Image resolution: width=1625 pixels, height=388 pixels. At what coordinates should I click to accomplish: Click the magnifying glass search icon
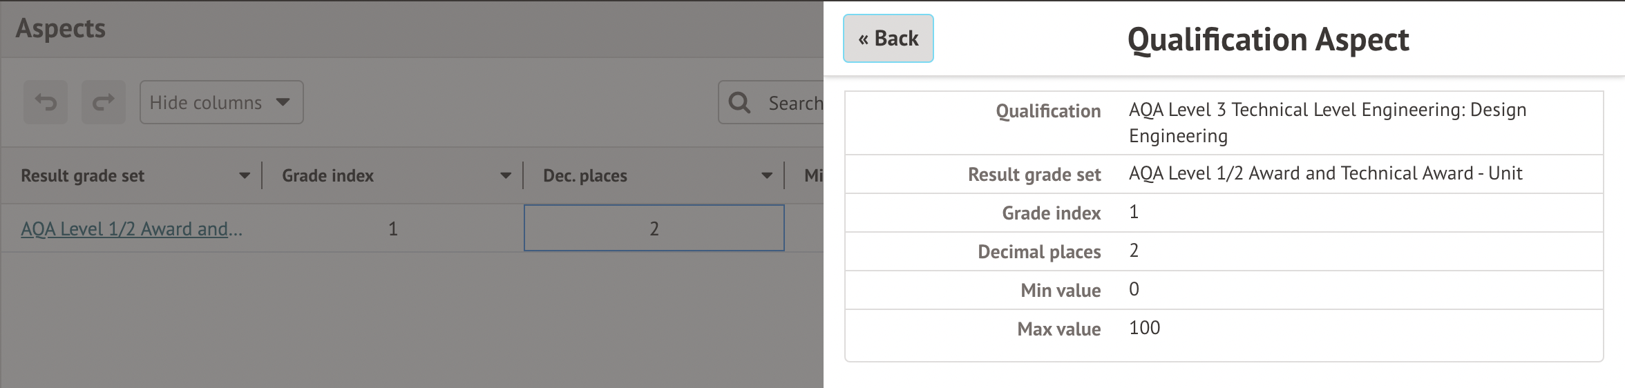tap(739, 103)
